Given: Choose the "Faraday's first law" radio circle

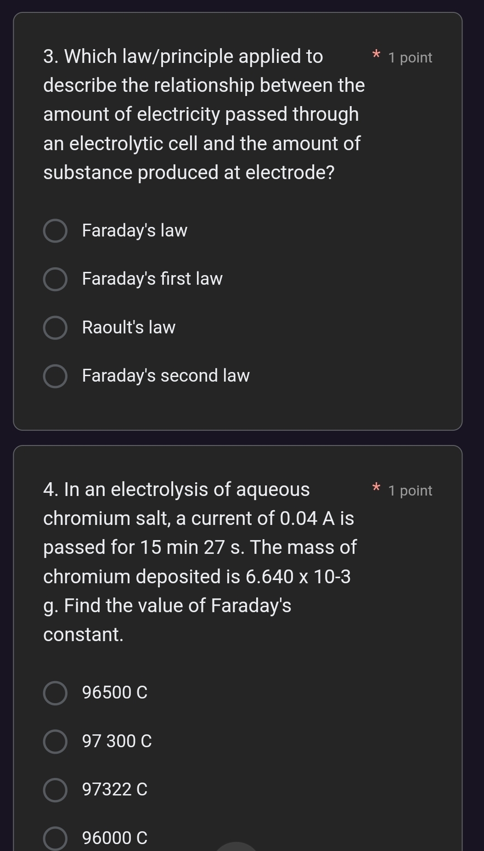Looking at the screenshot, I should pyautogui.click(x=55, y=280).
